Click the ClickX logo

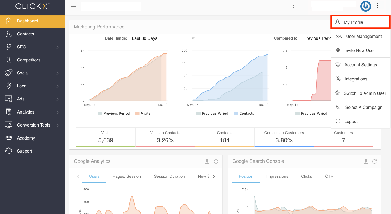pos(33,6)
